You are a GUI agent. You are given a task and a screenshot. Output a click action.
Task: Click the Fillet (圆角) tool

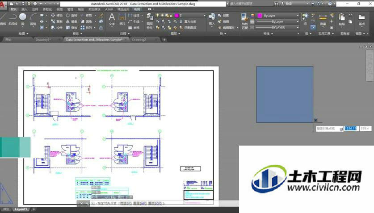[86, 21]
